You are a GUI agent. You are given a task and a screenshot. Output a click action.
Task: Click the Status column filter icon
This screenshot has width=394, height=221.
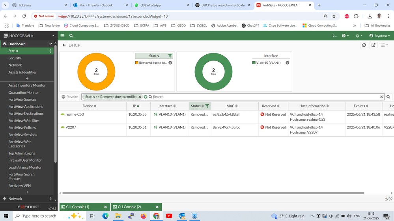(207, 106)
